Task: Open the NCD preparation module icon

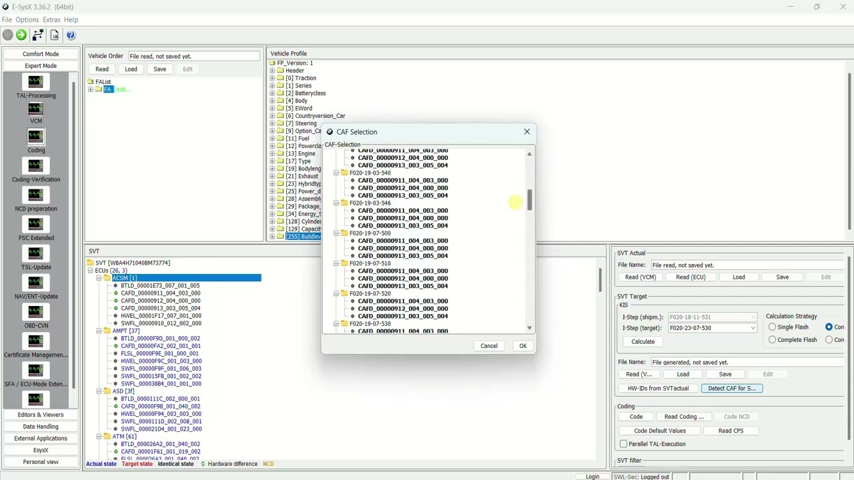Action: pyautogui.click(x=35, y=195)
